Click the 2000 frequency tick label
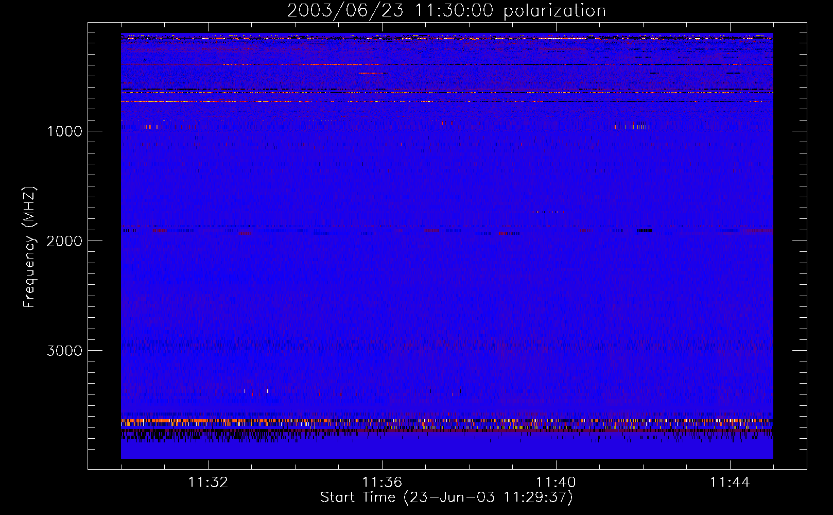The image size is (833, 515). coord(64,241)
